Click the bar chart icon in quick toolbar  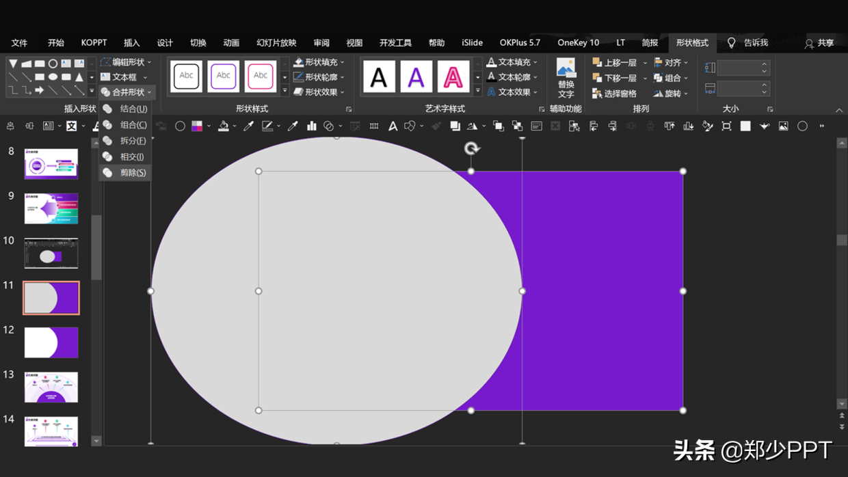coord(312,126)
